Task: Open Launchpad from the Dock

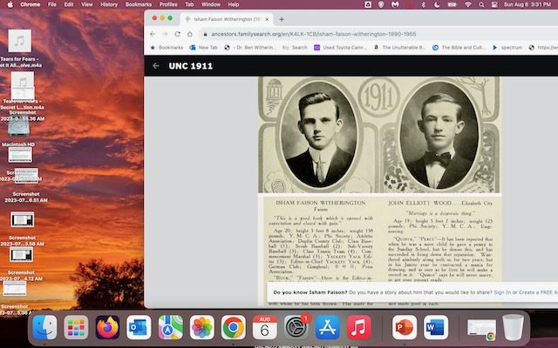Action: coord(76,327)
